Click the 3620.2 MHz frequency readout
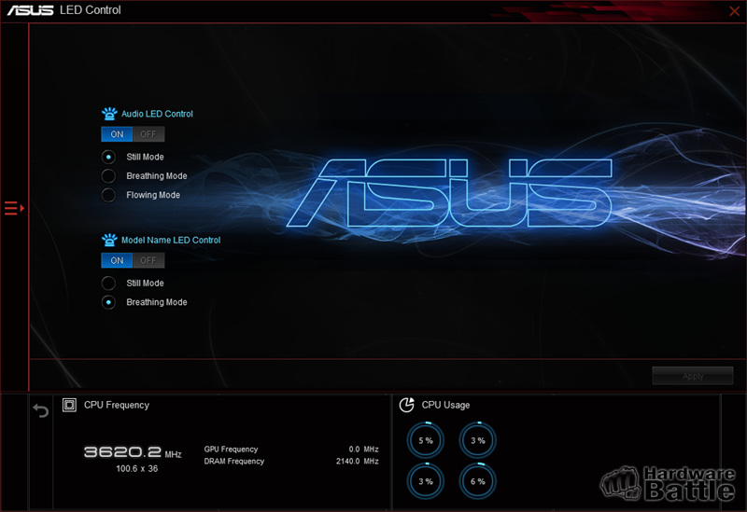The image size is (747, 512). (x=133, y=452)
